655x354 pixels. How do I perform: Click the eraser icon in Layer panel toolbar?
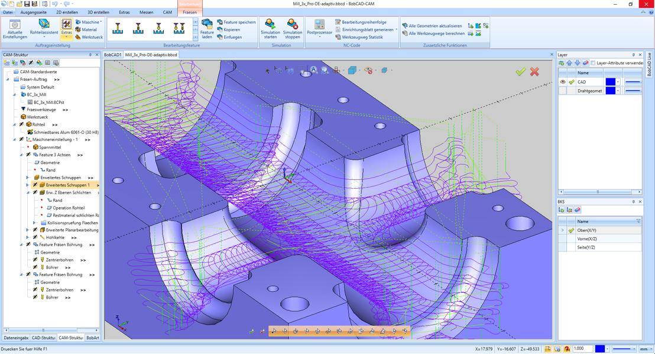click(585, 63)
